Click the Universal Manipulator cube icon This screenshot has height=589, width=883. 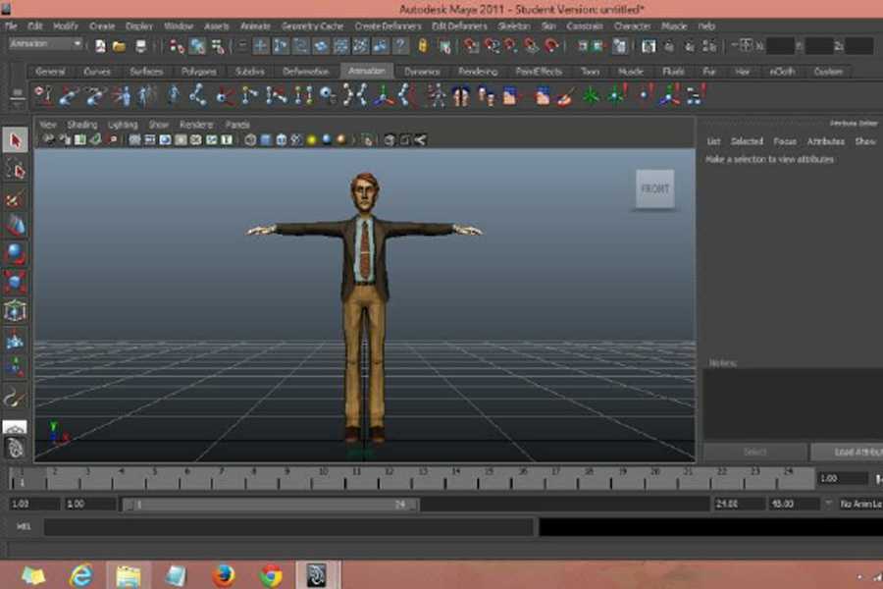15,311
